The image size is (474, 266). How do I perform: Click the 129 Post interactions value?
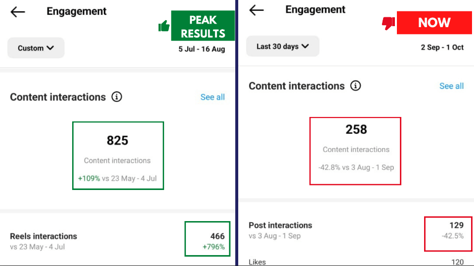click(x=456, y=226)
